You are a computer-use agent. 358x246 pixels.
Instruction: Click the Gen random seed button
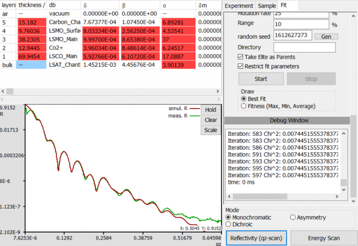[x=326, y=37]
